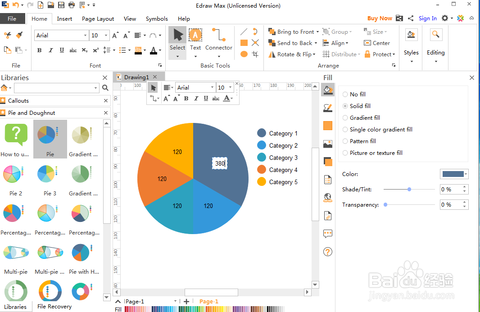Click the Superscript icon
This screenshot has height=312, width=480.
click(96, 50)
